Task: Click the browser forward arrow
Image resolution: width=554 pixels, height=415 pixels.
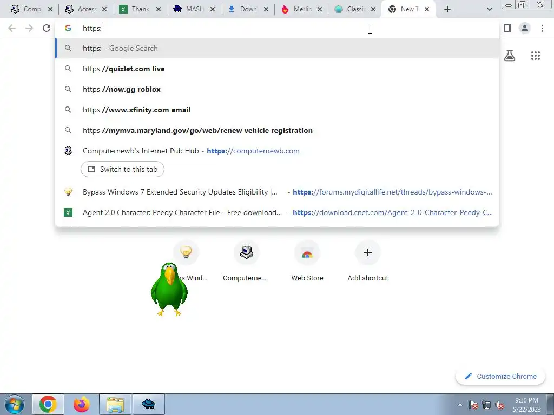Action: [29, 28]
